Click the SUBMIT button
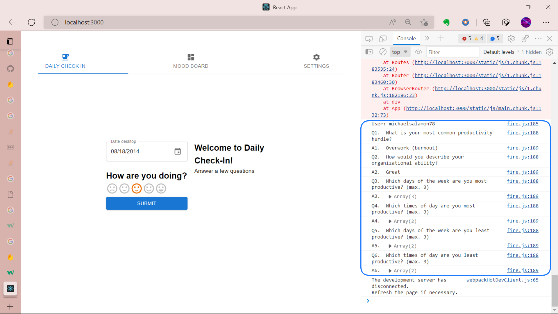The width and height of the screenshot is (558, 314). point(146,203)
